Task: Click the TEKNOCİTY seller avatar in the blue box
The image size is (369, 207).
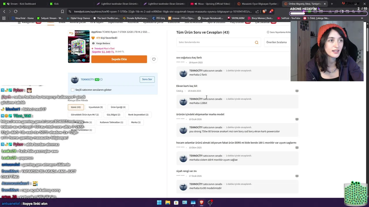Action: (x=75, y=80)
